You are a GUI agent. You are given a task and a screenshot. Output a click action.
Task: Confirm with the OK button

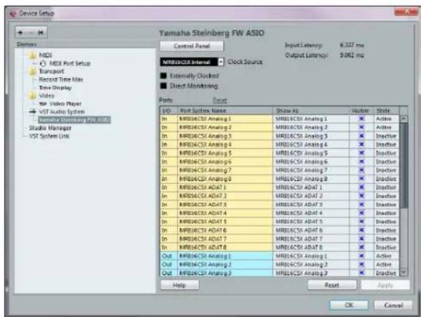coord(349,305)
